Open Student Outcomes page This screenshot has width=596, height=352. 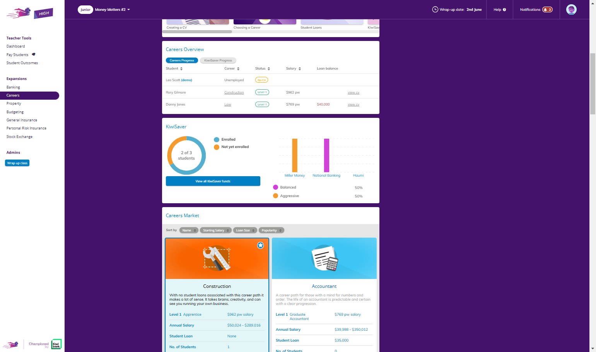coord(22,63)
